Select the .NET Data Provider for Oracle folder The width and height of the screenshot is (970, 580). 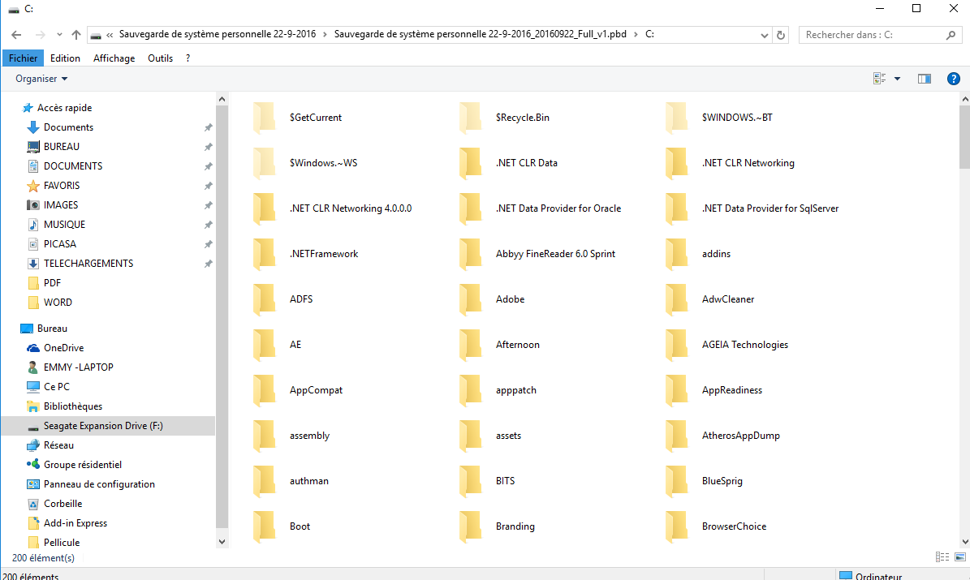point(558,208)
